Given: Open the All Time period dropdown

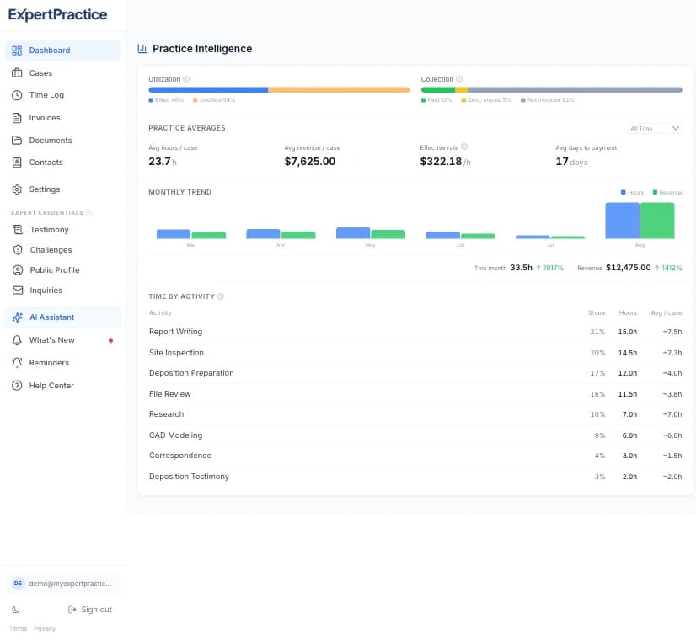Looking at the screenshot, I should (654, 128).
